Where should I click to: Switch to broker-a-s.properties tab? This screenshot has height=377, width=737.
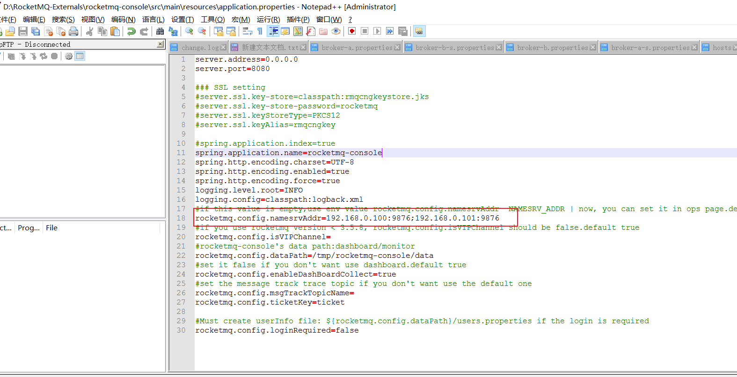pos(649,47)
